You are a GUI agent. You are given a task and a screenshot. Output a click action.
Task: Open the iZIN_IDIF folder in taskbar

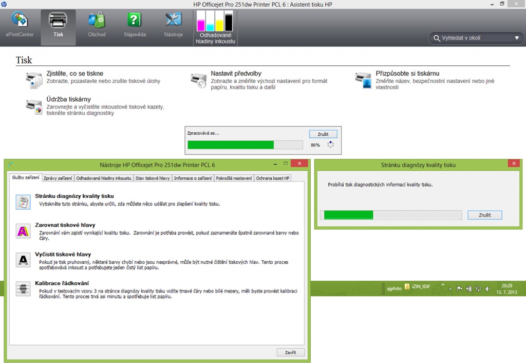click(x=417, y=286)
